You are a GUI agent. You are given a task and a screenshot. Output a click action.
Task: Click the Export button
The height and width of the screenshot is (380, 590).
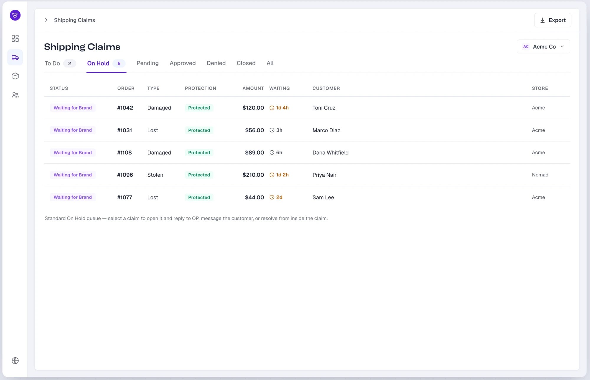(553, 20)
